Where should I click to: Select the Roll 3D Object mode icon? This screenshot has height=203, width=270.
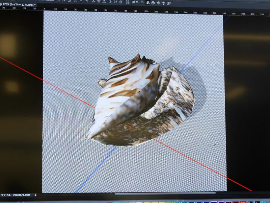tap(153, 3)
